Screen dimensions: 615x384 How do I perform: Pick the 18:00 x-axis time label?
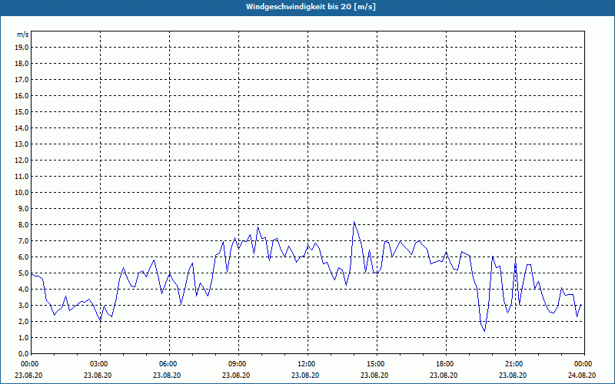click(447, 364)
